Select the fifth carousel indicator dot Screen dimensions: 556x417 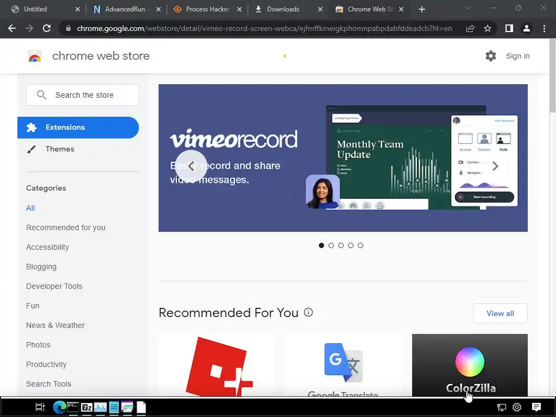361,245
